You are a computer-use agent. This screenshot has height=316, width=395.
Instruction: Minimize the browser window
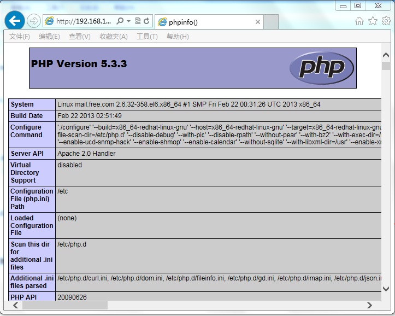[x=343, y=6]
